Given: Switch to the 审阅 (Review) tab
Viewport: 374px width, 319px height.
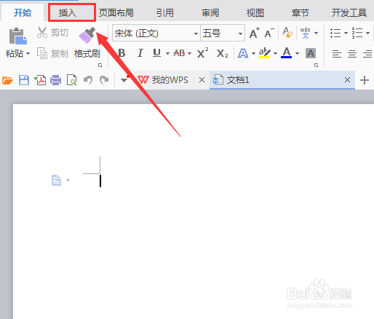Looking at the screenshot, I should pos(210,12).
